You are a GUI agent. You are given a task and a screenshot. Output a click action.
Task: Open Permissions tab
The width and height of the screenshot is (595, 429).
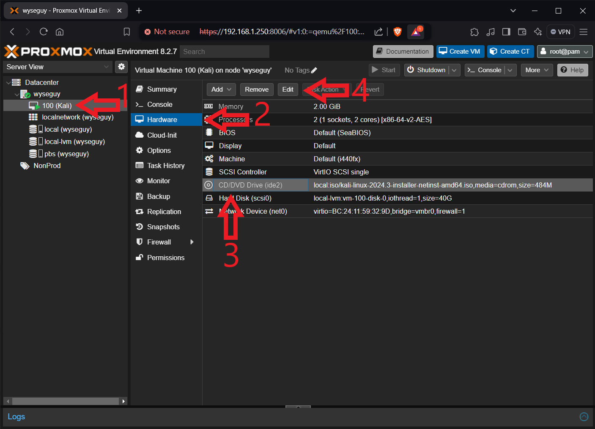166,258
